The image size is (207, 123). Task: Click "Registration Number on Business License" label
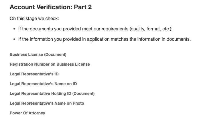[x=50, y=64]
